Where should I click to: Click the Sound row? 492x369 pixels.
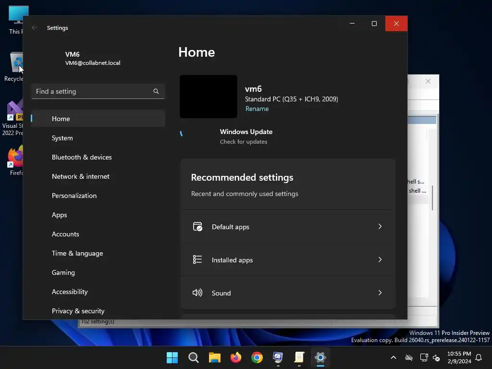(x=288, y=293)
